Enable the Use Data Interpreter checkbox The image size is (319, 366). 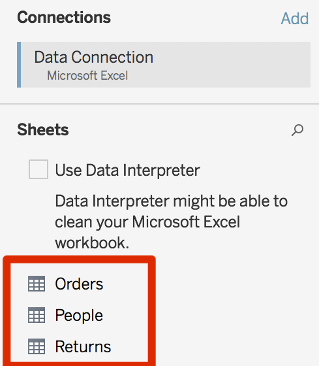coord(38,169)
